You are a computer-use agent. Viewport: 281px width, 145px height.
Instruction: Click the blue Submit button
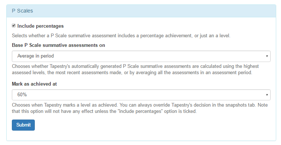[x=23, y=125]
